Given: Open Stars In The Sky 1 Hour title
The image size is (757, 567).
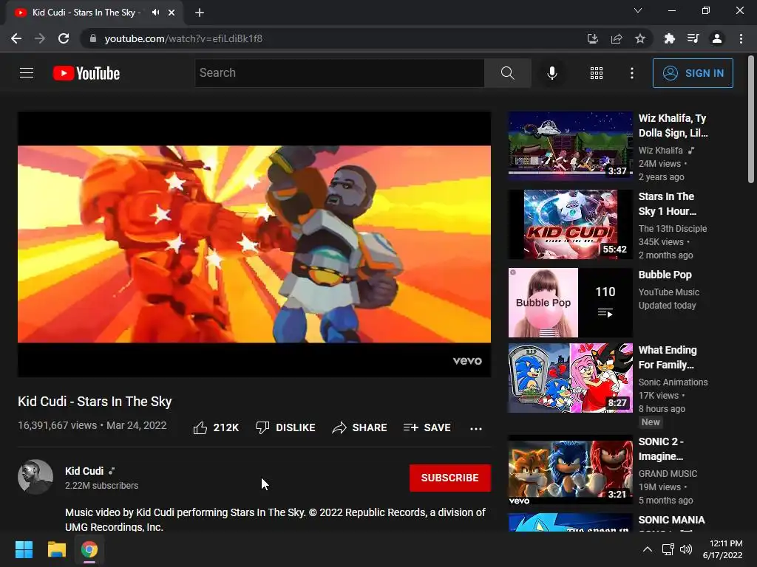Looking at the screenshot, I should 668,204.
